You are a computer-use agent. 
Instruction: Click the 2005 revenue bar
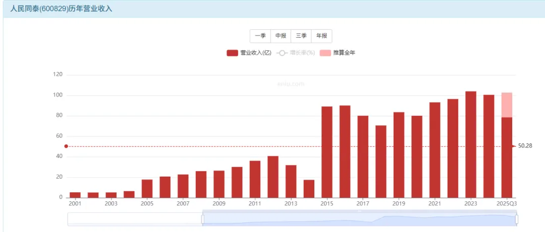pyautogui.click(x=147, y=189)
